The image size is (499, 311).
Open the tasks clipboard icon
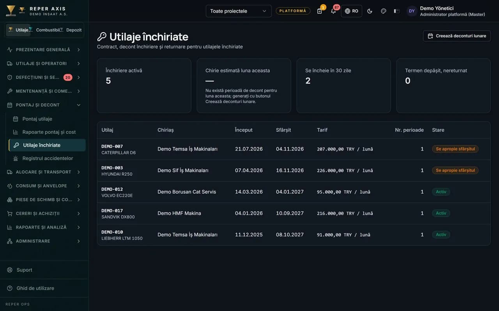click(320, 11)
